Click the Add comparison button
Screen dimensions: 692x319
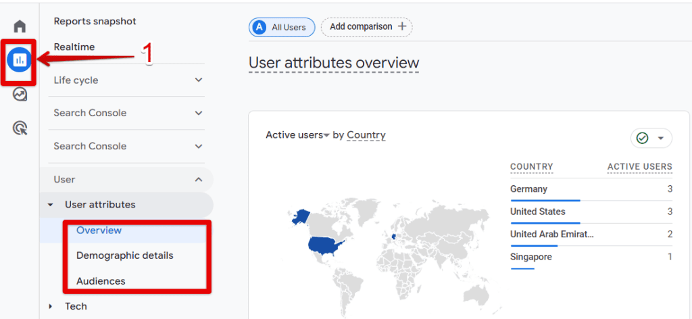coord(366,26)
